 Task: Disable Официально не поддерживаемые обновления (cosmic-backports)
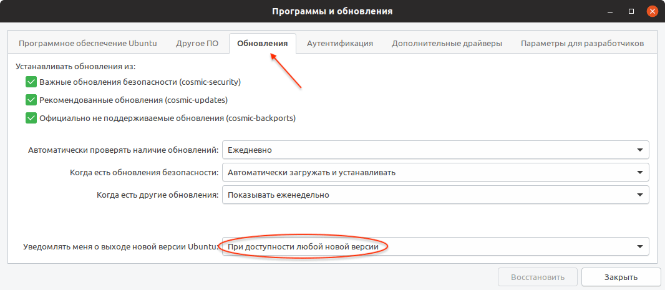(31, 118)
